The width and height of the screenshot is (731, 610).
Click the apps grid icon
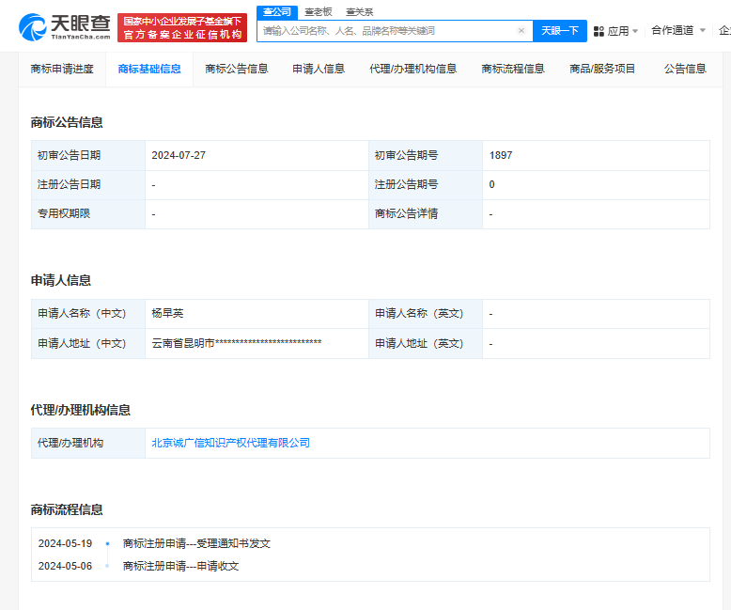(x=599, y=31)
